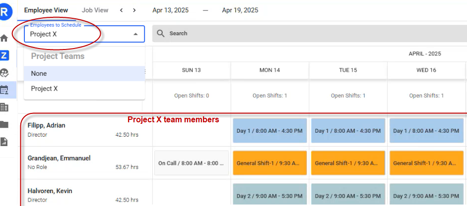Open the Home icon in sidebar
Image resolution: width=467 pixels, height=206 pixels.
click(x=4, y=38)
